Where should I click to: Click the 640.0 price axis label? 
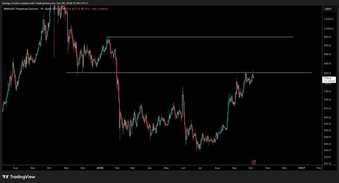(x=328, y=117)
